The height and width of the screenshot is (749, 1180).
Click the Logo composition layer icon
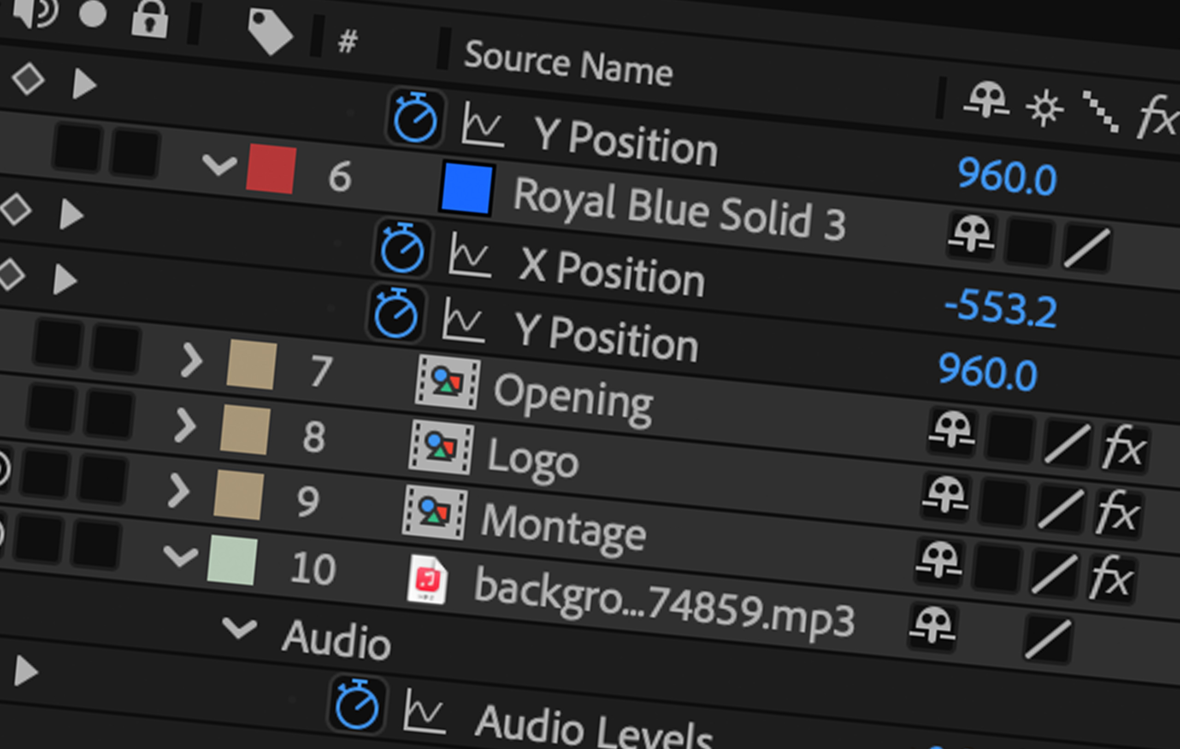441,448
